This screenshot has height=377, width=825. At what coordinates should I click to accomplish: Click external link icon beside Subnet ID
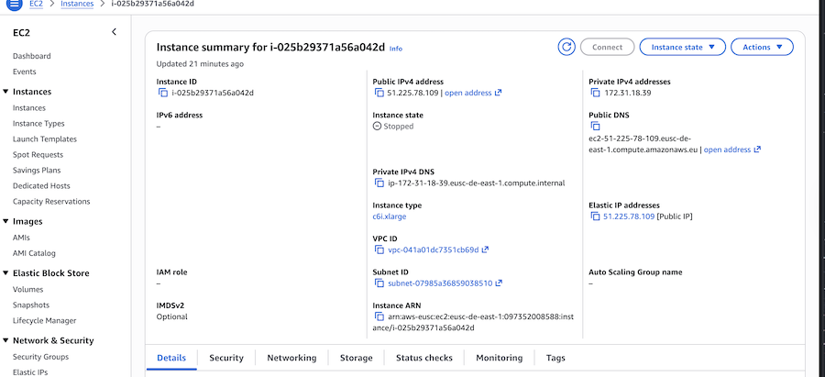499,283
